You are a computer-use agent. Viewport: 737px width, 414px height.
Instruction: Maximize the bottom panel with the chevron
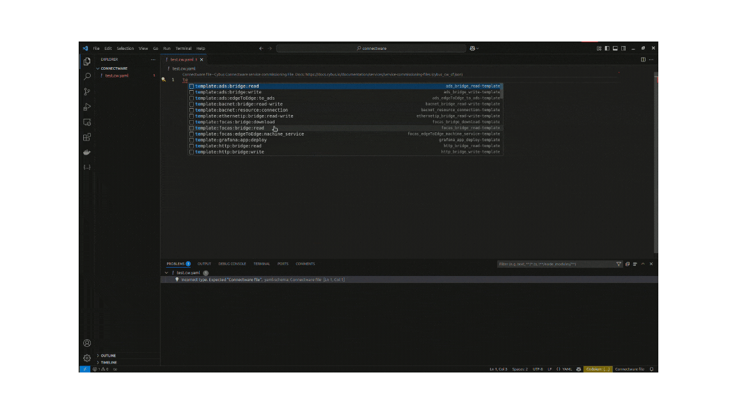coord(643,264)
